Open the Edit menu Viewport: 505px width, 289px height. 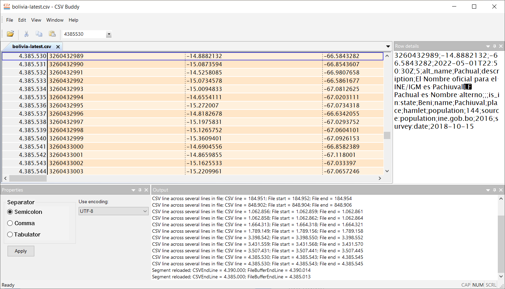pos(22,20)
